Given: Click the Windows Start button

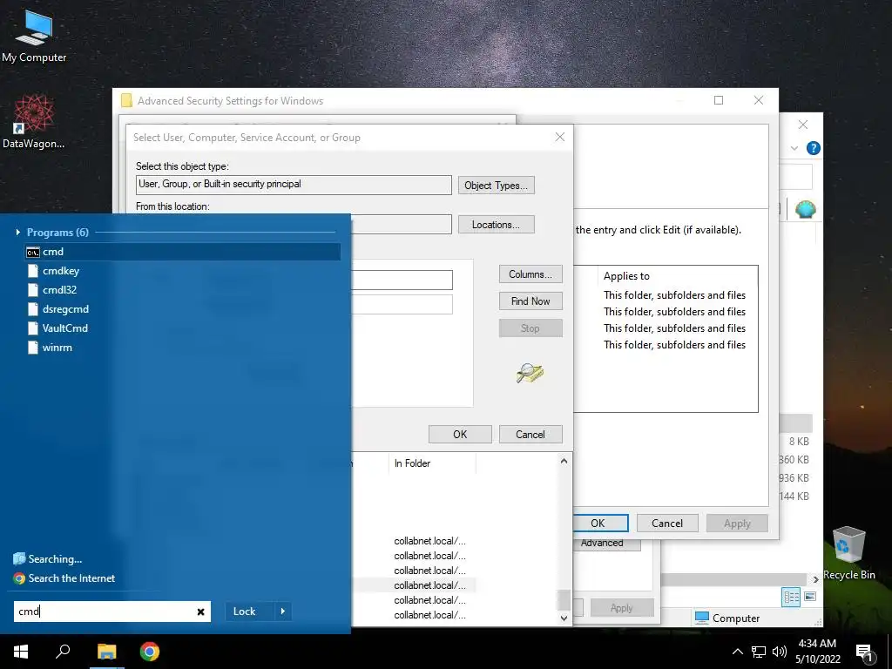Looking at the screenshot, I should 21,652.
